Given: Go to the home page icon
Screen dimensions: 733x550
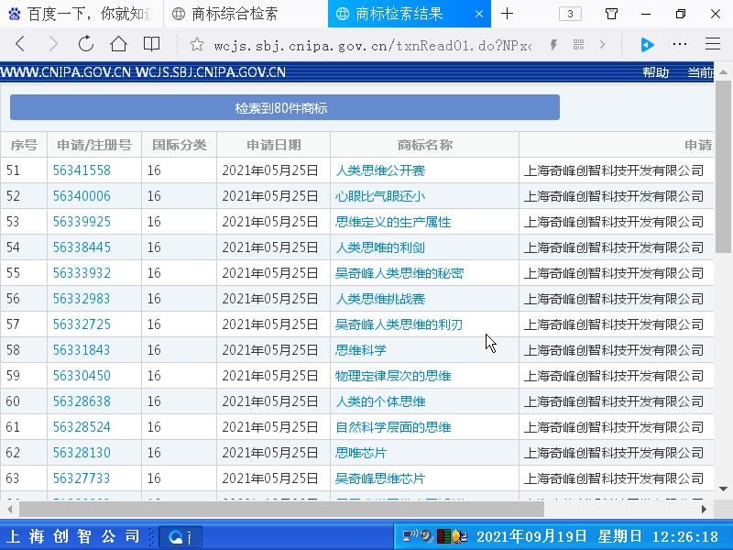Looking at the screenshot, I should coord(118,44).
